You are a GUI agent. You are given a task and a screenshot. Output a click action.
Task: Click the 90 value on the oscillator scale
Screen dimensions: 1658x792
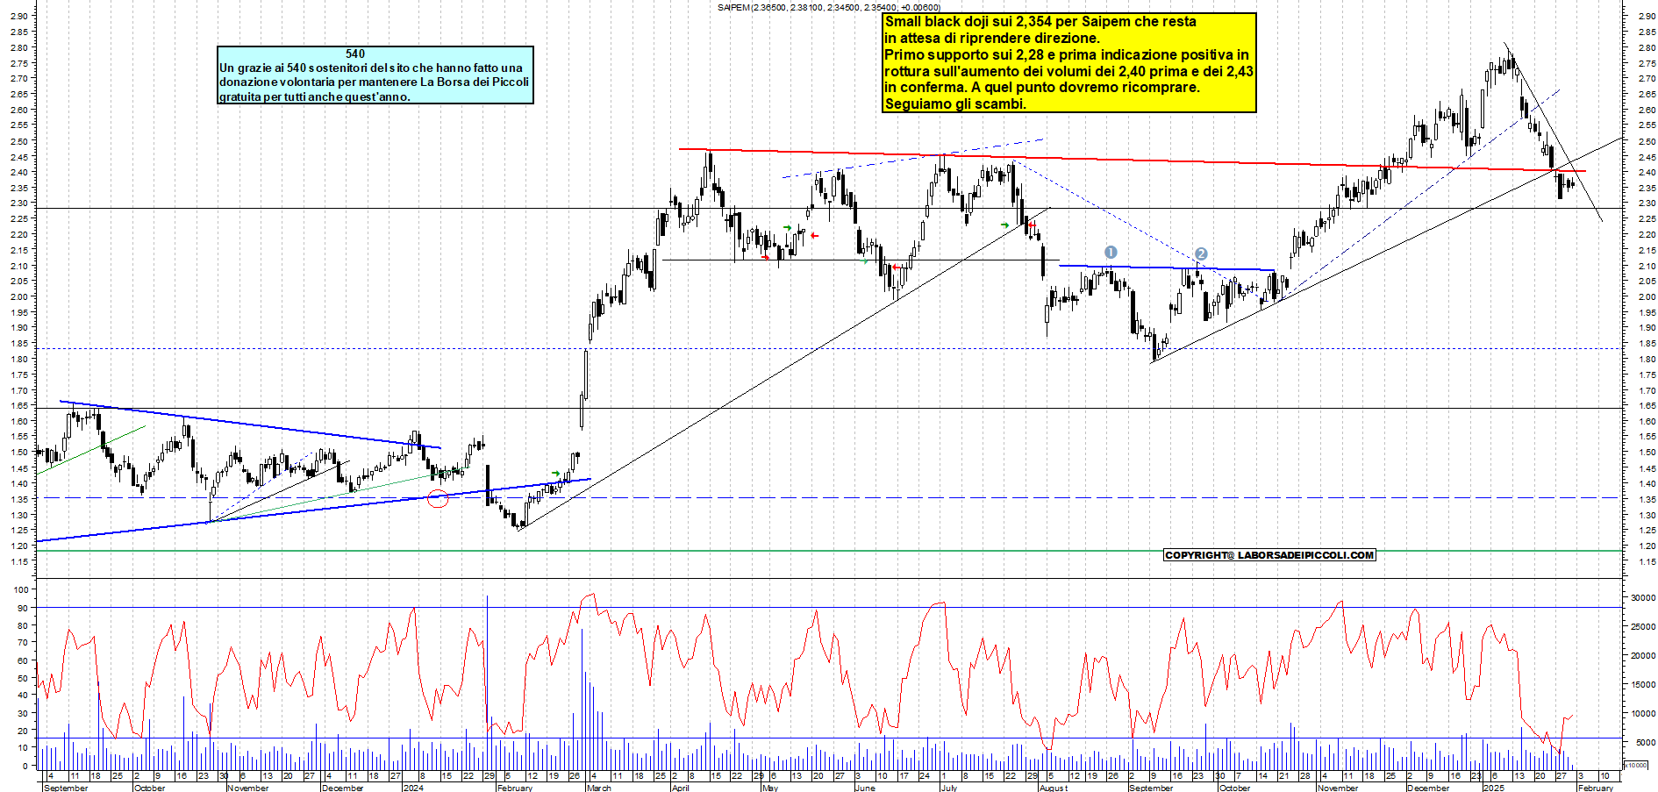point(22,607)
